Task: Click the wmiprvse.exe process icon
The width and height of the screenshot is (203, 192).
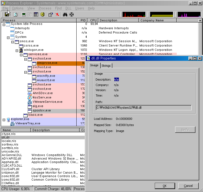Action: tap(34, 63)
